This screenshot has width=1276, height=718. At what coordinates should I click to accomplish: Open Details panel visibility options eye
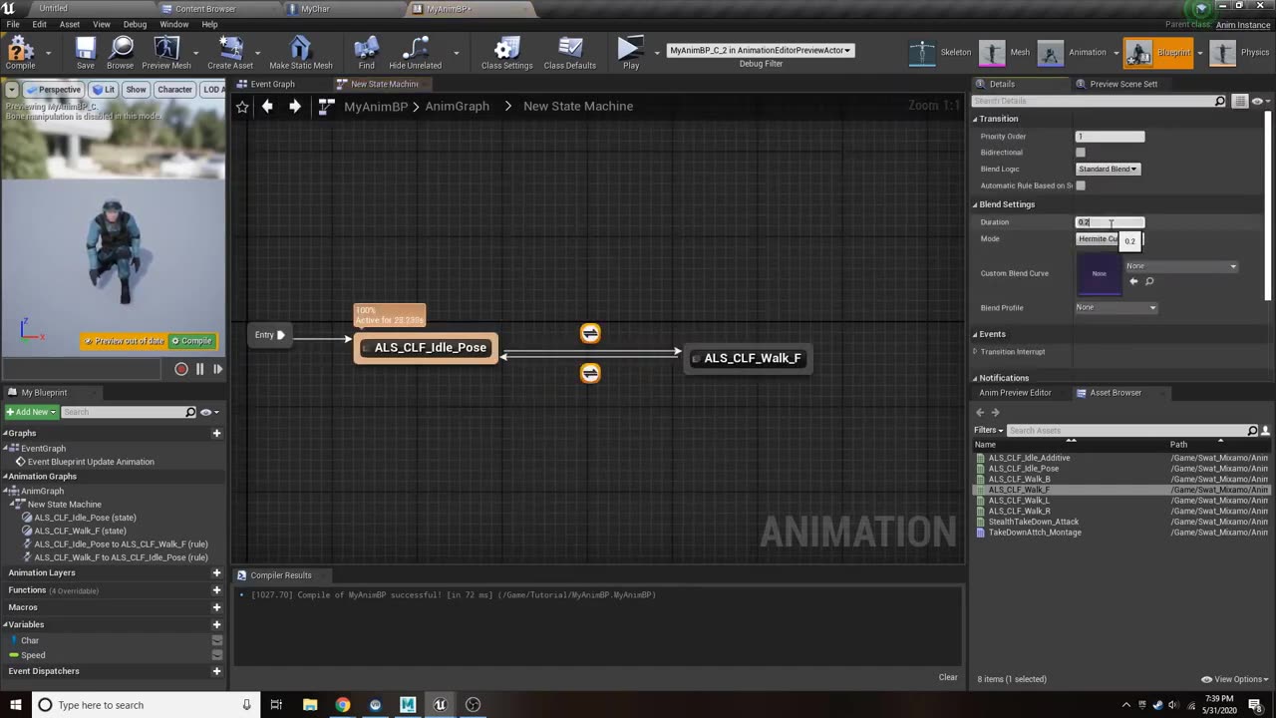1260,102
